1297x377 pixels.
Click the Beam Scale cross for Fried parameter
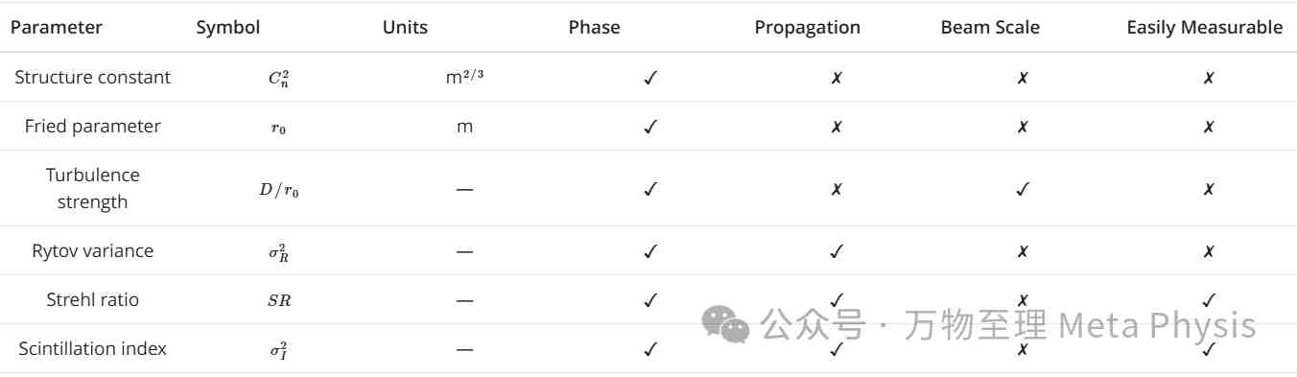tap(1023, 127)
